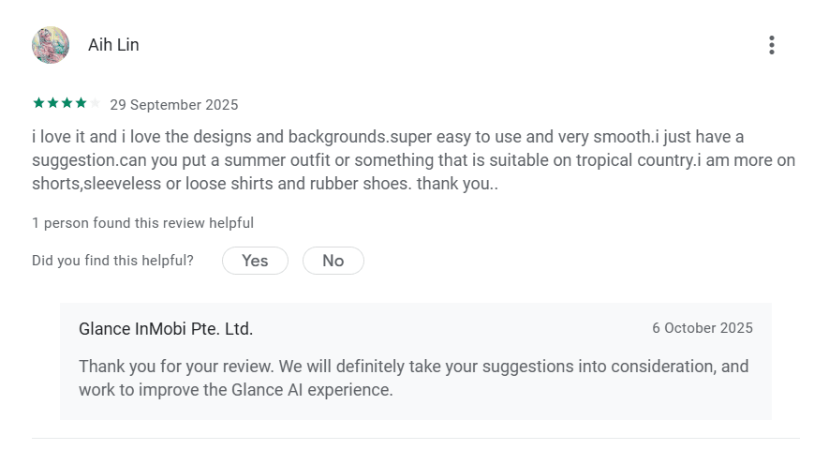
Task: Mark the review helpful with Yes
Action: tap(255, 261)
